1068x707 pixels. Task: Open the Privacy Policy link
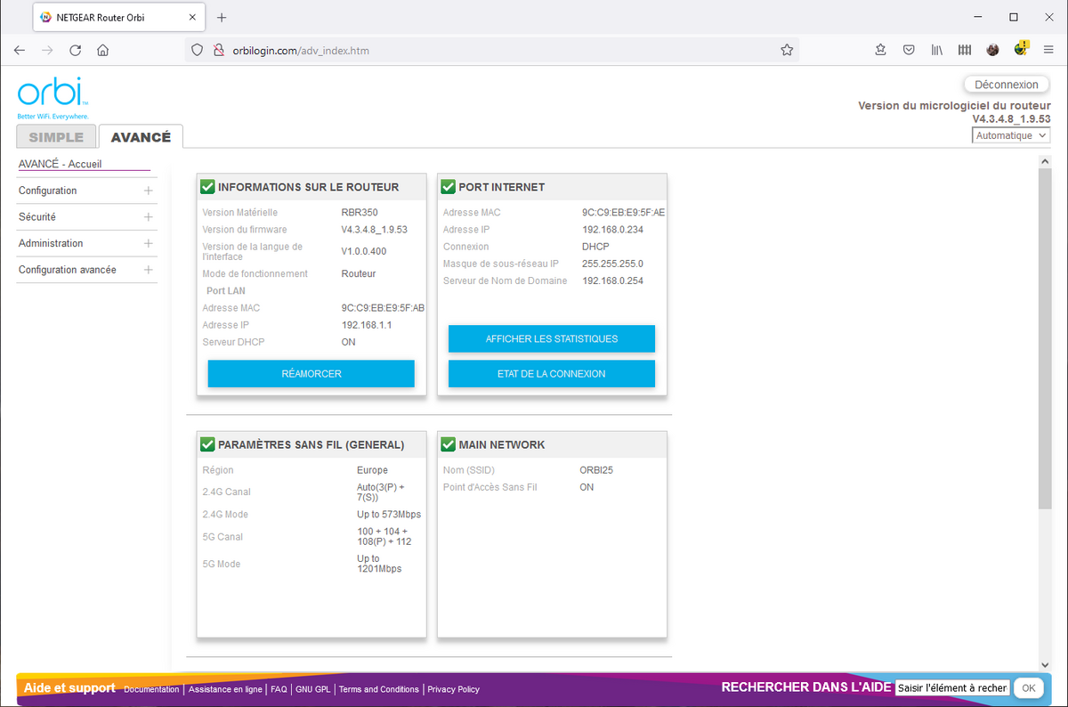click(x=454, y=689)
